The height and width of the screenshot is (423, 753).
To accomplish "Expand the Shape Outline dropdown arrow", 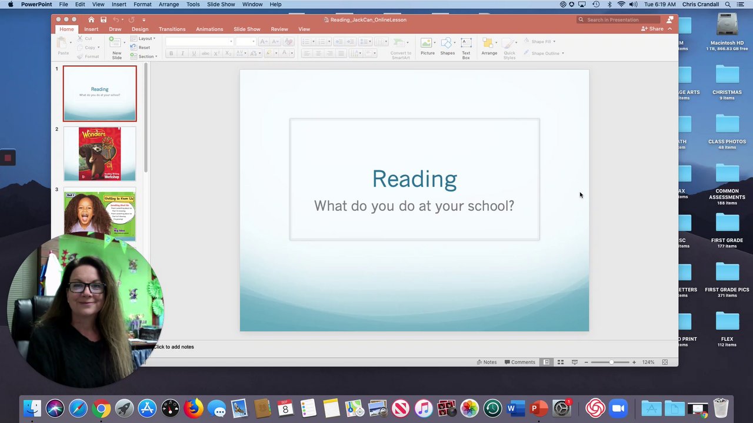I will click(563, 53).
